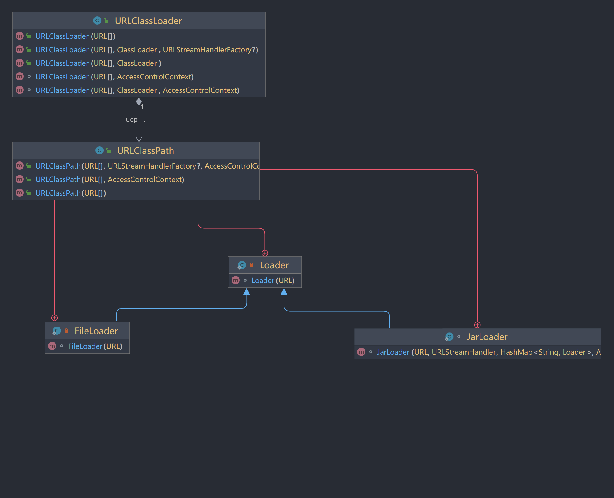Select URLClassLoader(URL[], AccessControlContext) constructor
Viewport: 614px width, 498px height.
pos(114,77)
